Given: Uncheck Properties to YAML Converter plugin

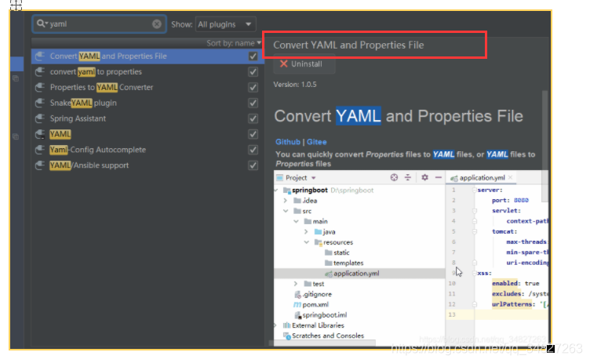Looking at the screenshot, I should [253, 88].
